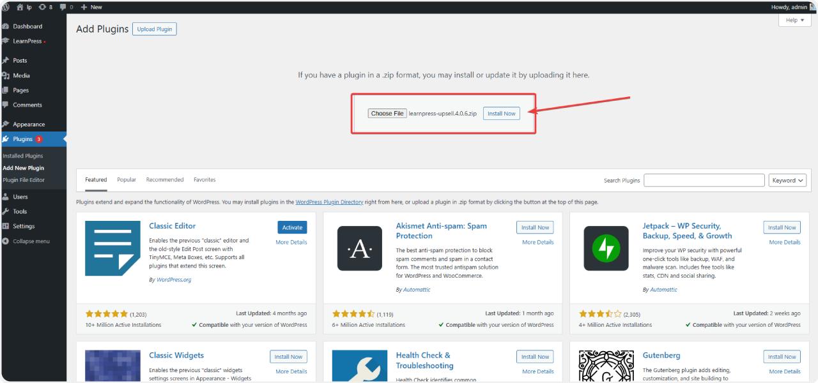Viewport: 818px width, 383px height.
Task: Open Installed Plugins submenu item
Action: click(23, 156)
